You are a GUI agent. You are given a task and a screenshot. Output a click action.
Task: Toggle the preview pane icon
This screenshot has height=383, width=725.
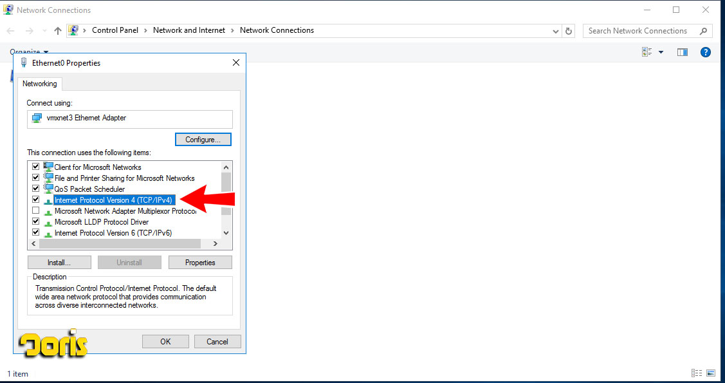click(683, 52)
